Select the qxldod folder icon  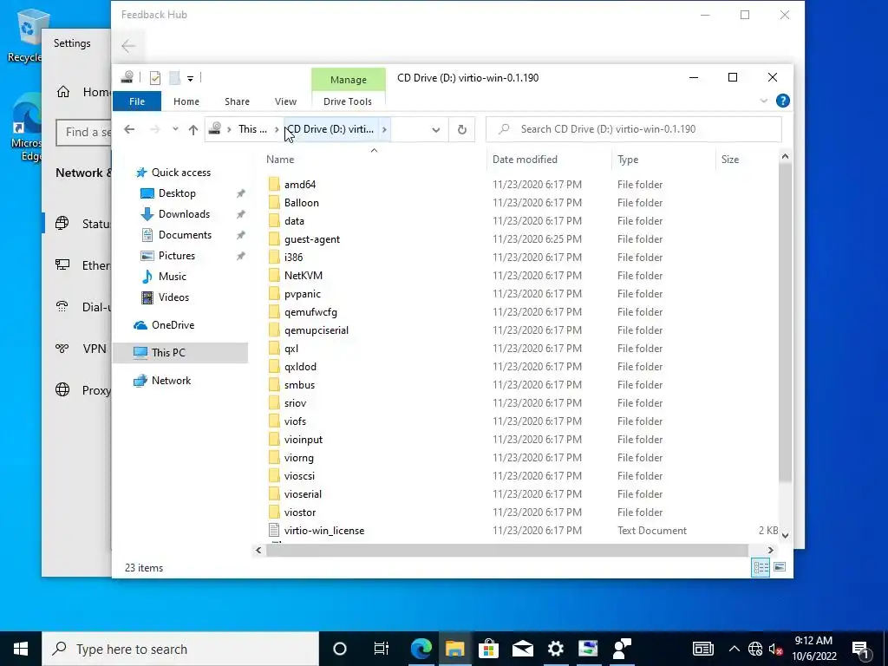point(274,367)
